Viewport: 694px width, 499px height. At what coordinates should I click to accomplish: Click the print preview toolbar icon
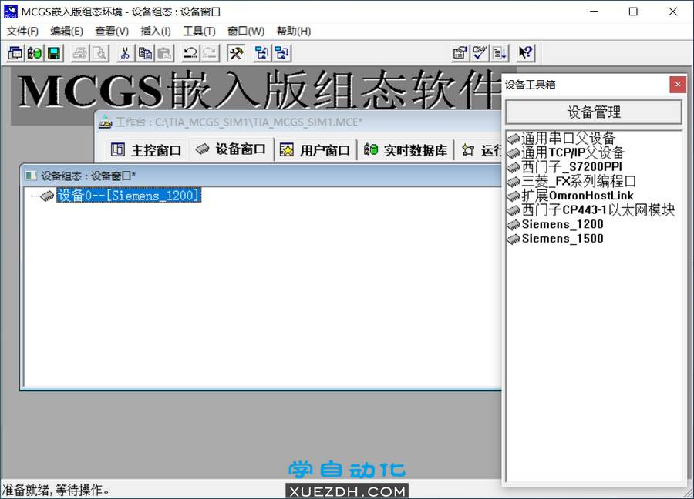(99, 53)
